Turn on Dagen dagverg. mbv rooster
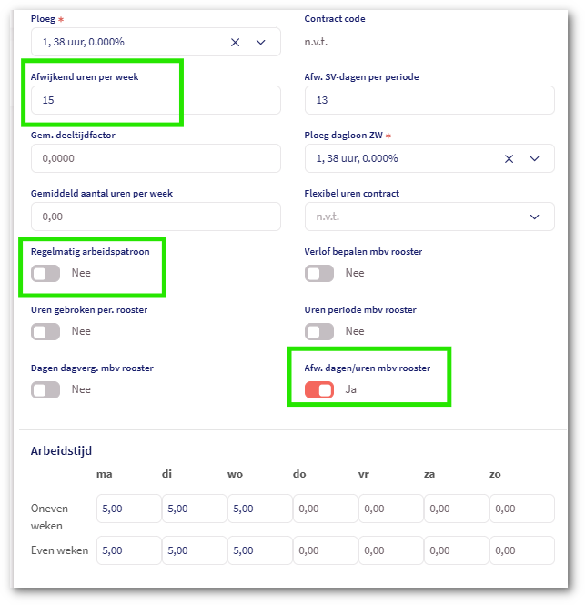585x605 pixels. tap(45, 389)
